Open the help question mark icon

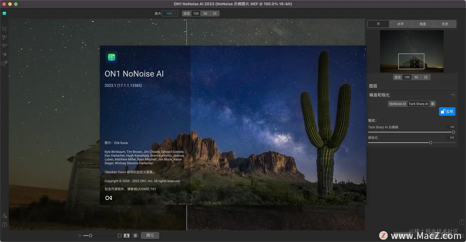(x=4, y=224)
